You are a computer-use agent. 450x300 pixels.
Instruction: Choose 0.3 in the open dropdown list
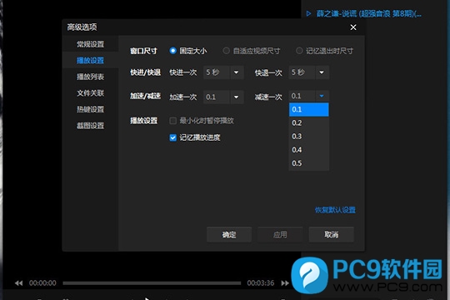pos(309,137)
